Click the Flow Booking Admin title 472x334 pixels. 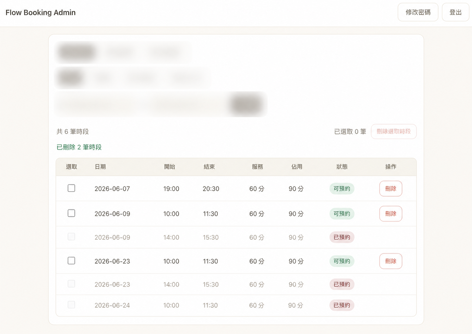click(x=41, y=12)
